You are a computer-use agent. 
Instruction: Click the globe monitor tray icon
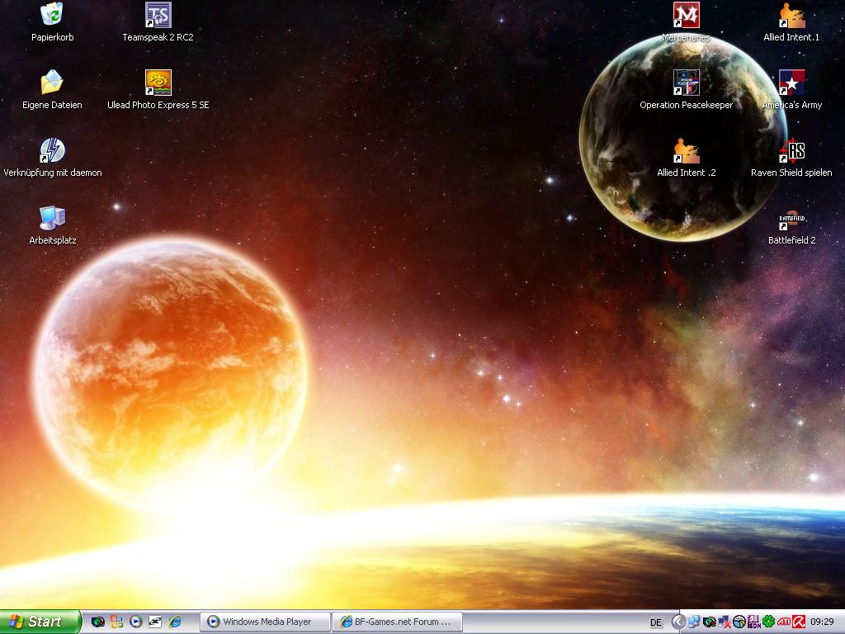709,622
